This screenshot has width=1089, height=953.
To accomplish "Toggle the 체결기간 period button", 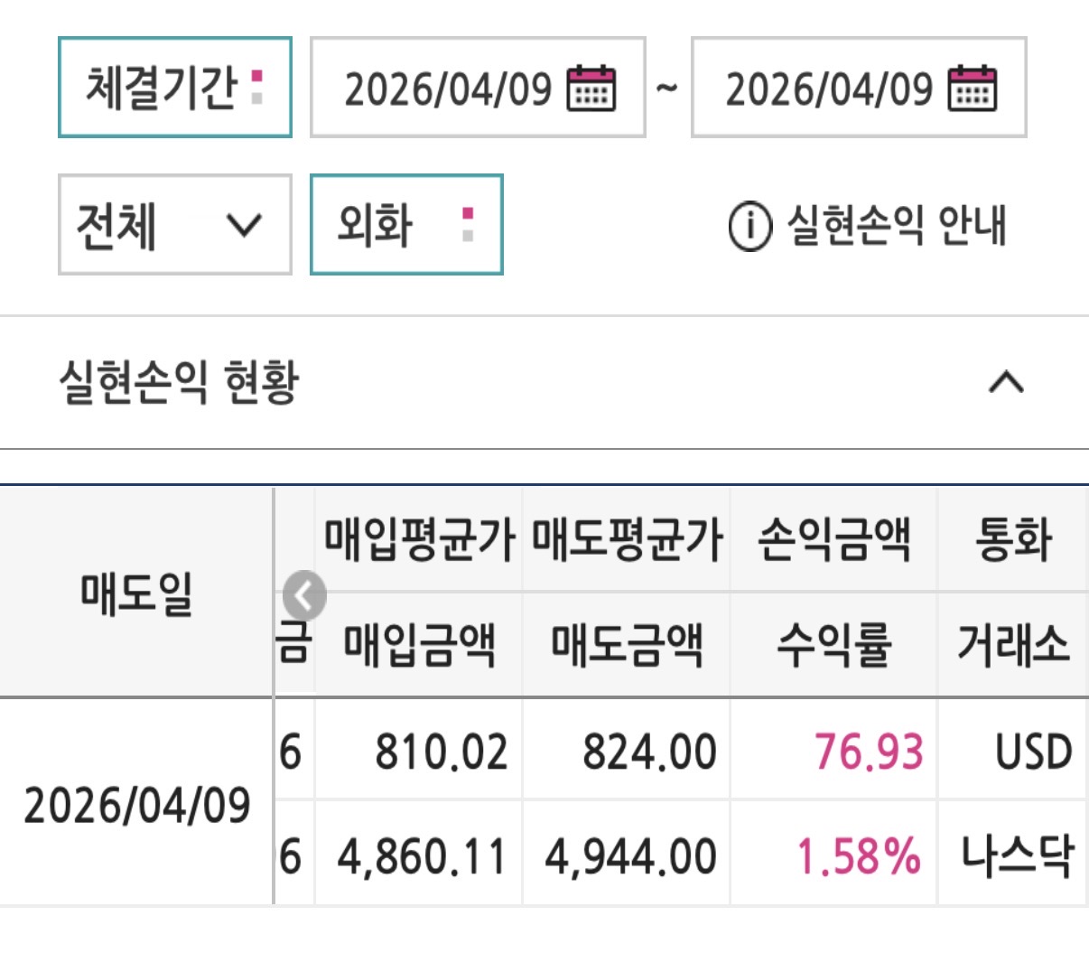I will coord(174,88).
